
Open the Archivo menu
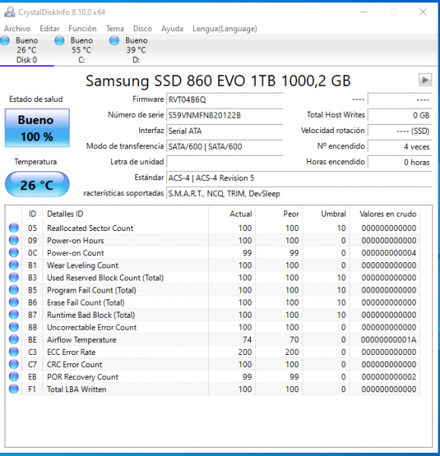(x=17, y=29)
